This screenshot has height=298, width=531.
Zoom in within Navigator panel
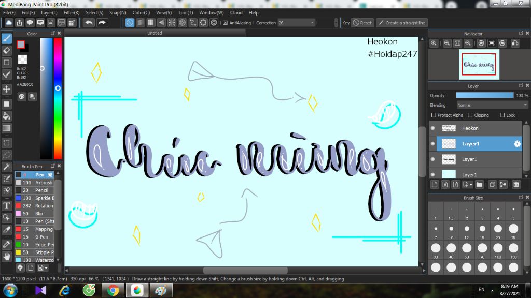(x=447, y=43)
